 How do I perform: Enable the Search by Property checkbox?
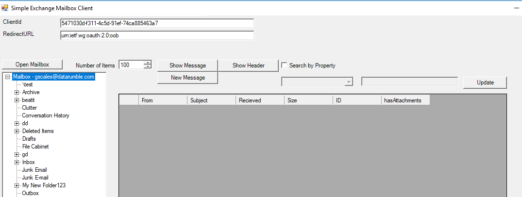(x=284, y=65)
